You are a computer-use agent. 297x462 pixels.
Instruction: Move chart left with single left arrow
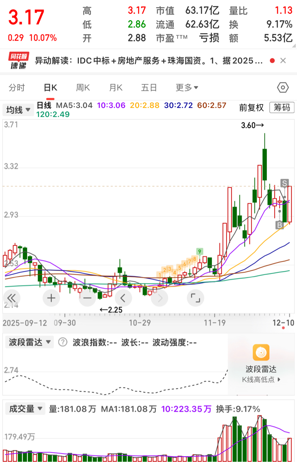[x=123, y=298]
